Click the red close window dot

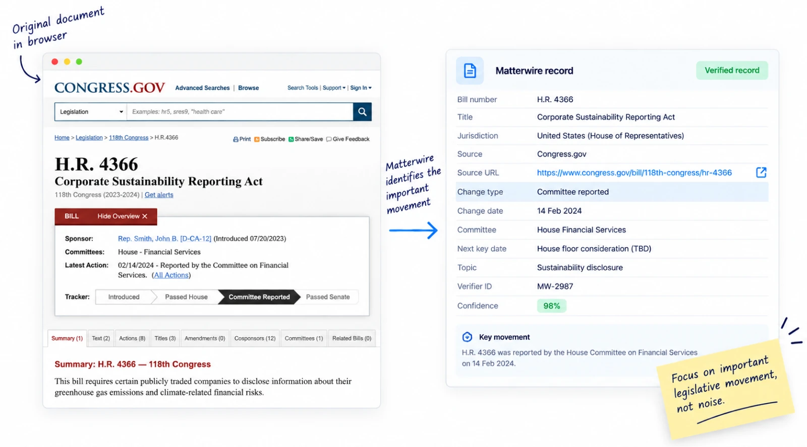click(54, 62)
